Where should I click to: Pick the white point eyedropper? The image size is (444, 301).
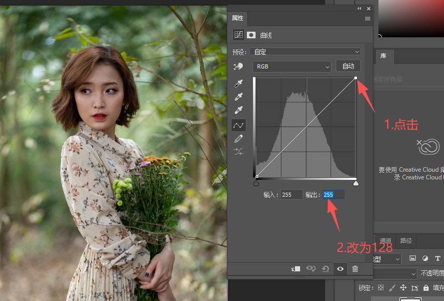pyautogui.click(x=239, y=110)
